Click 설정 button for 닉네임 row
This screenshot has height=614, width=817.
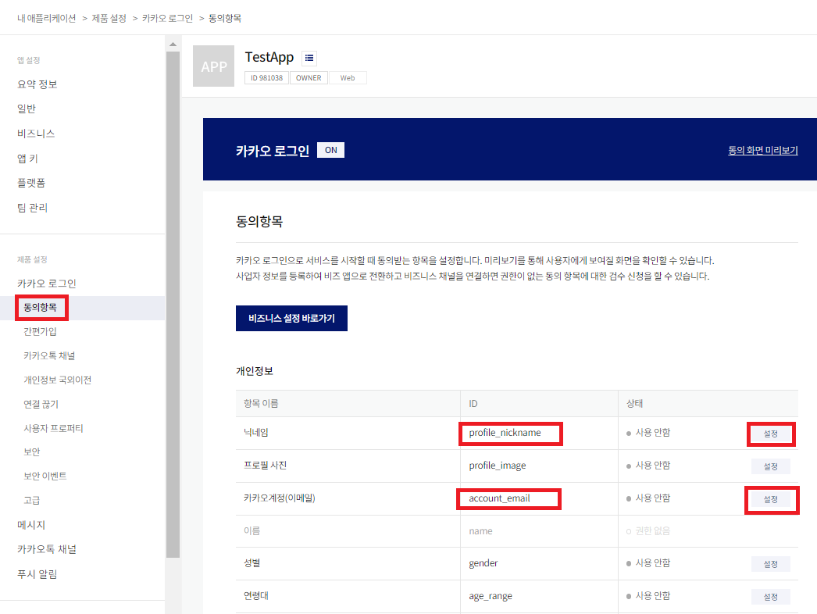pyautogui.click(x=771, y=434)
